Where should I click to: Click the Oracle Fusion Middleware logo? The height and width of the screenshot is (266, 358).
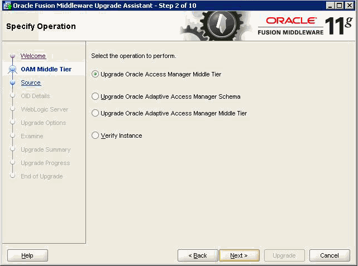pos(306,26)
